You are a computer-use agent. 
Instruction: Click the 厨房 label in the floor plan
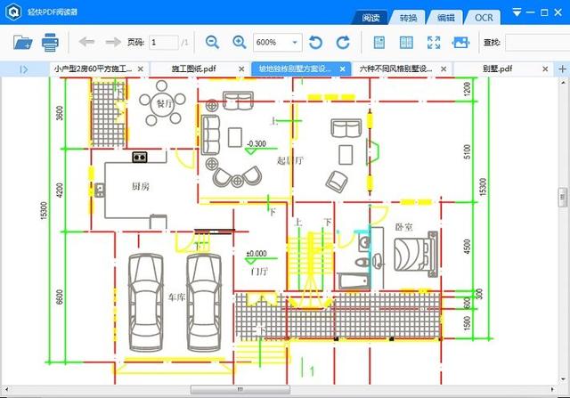141,186
